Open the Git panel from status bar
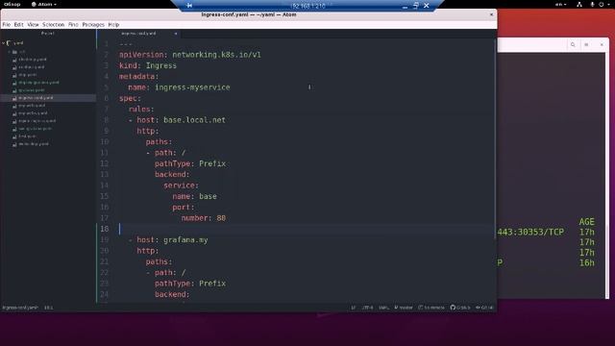Image resolution: width=615 pixels, height=346 pixels. click(484, 308)
